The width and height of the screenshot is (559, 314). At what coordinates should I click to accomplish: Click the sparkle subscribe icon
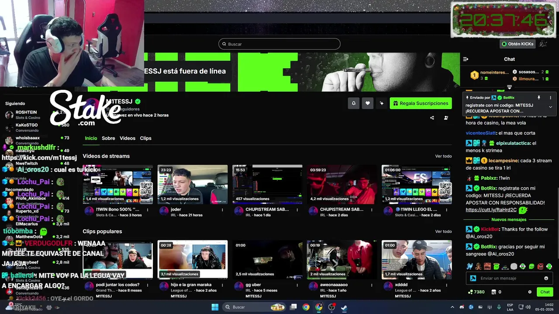click(x=382, y=103)
